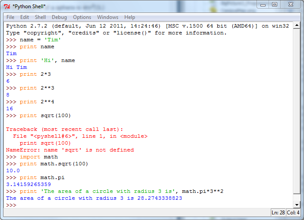Open the Debug menu

59,17
